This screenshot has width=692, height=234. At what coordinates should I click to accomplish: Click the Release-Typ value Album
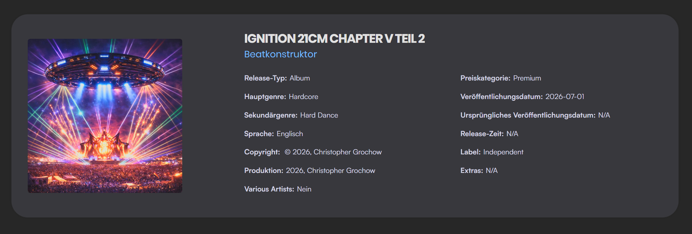tap(300, 78)
